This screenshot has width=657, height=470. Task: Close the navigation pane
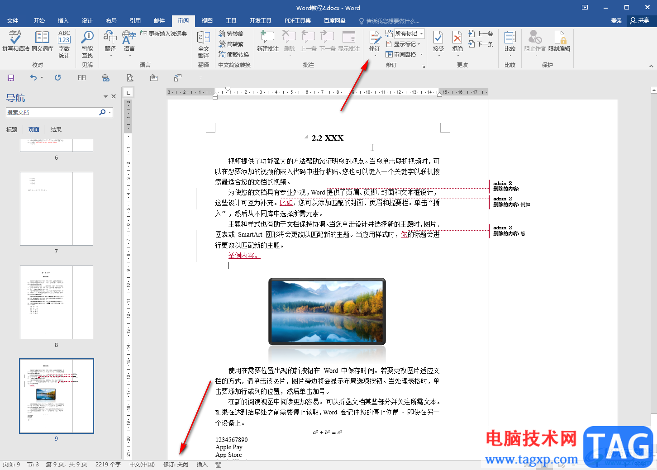(x=114, y=96)
